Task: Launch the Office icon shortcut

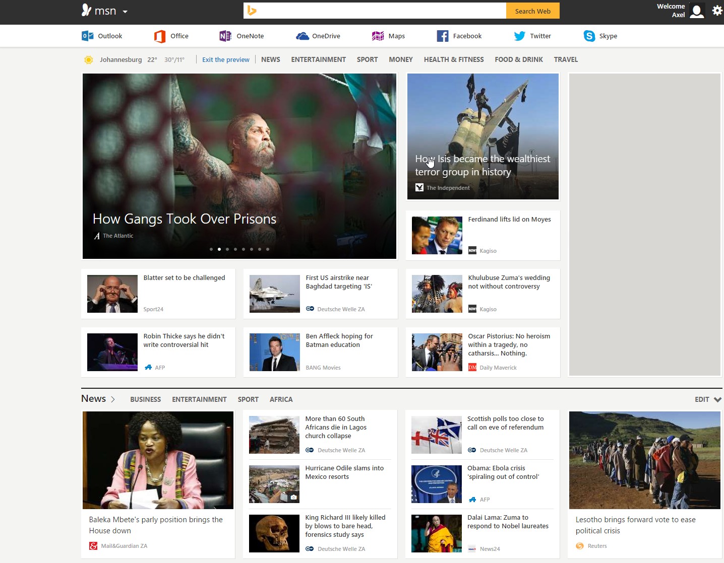Action: click(160, 36)
